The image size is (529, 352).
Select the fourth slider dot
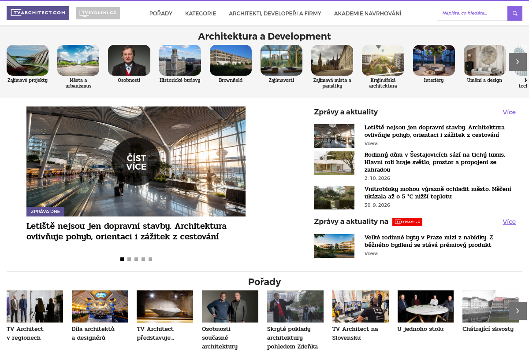[143, 259]
